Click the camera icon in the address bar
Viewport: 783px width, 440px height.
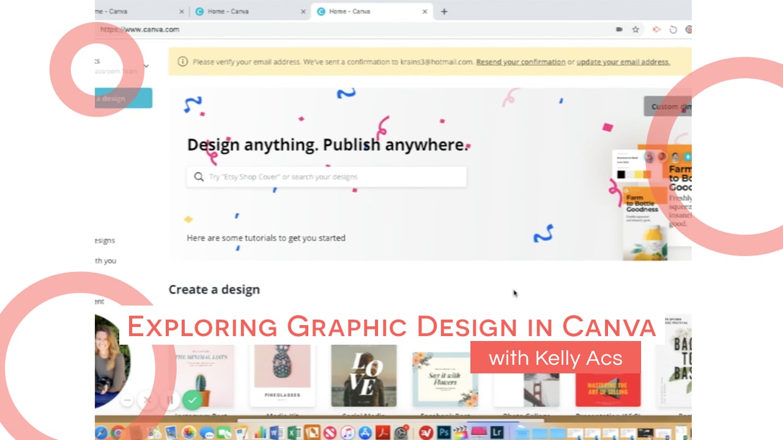[x=619, y=29]
